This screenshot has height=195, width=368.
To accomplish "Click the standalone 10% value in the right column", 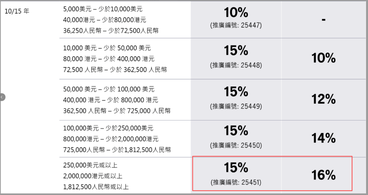I will pyautogui.click(x=323, y=58).
